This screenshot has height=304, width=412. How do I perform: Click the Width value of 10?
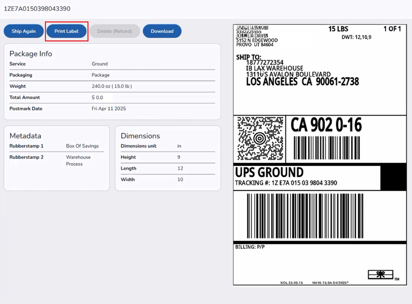[x=179, y=179]
